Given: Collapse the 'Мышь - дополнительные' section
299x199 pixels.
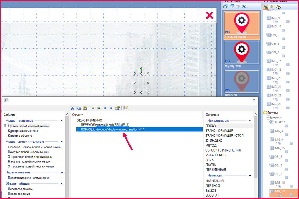Looking at the screenshot, I should (x=62, y=142).
